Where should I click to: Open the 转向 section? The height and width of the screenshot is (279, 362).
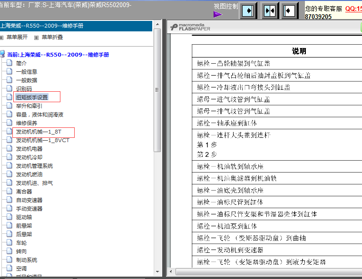21,251
